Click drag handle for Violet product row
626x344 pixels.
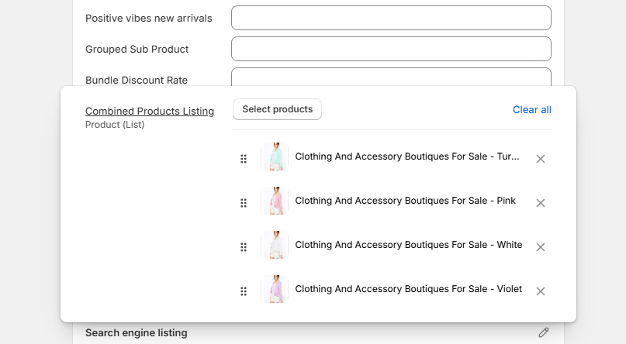(x=244, y=291)
